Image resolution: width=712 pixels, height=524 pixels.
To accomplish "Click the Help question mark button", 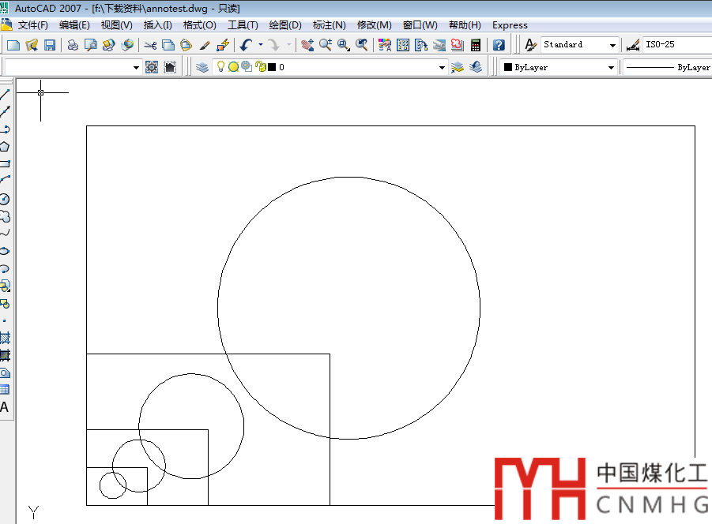I will [499, 45].
